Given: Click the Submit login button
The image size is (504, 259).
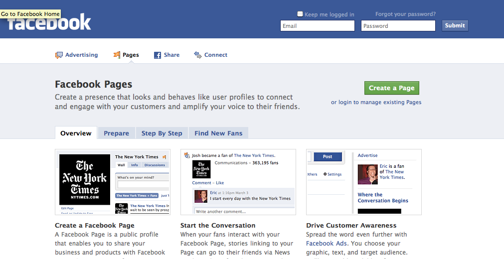Looking at the screenshot, I should [x=455, y=25].
